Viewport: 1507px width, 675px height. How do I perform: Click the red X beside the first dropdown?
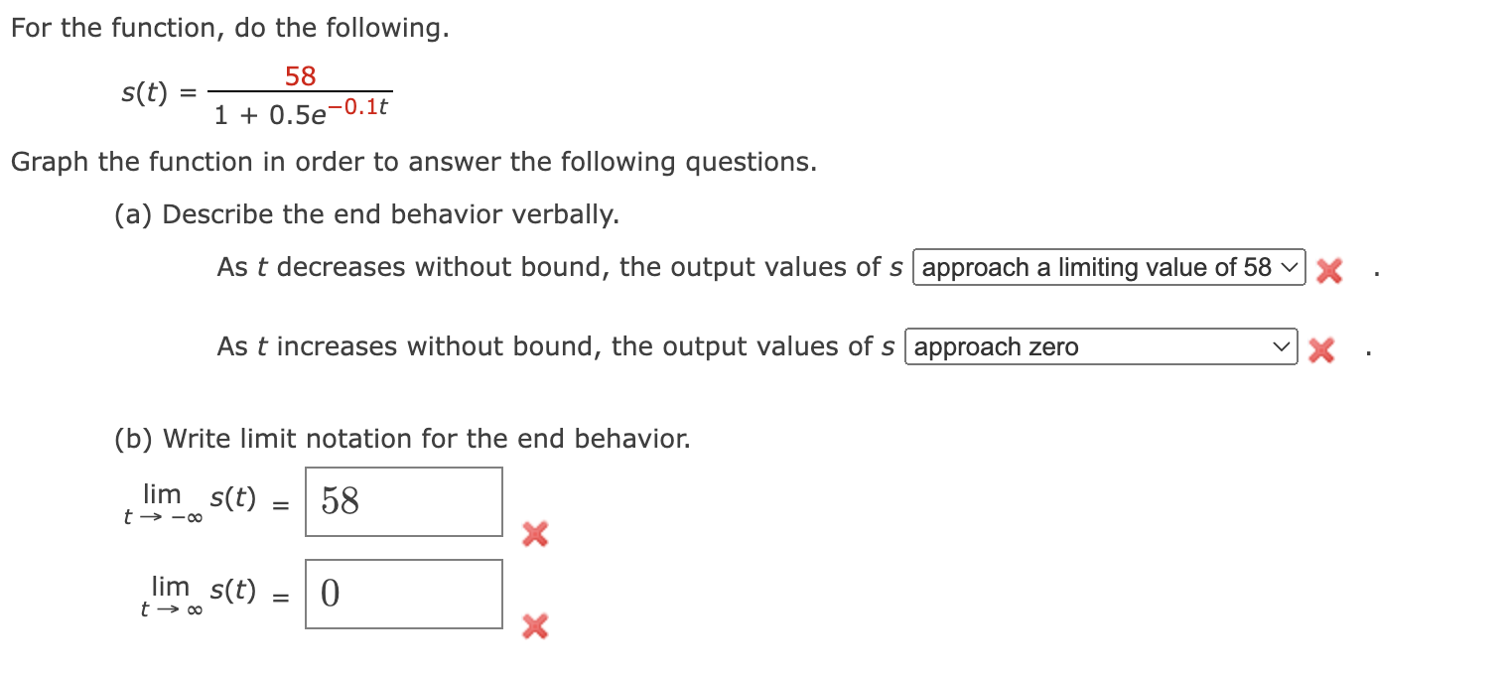coord(1327,268)
